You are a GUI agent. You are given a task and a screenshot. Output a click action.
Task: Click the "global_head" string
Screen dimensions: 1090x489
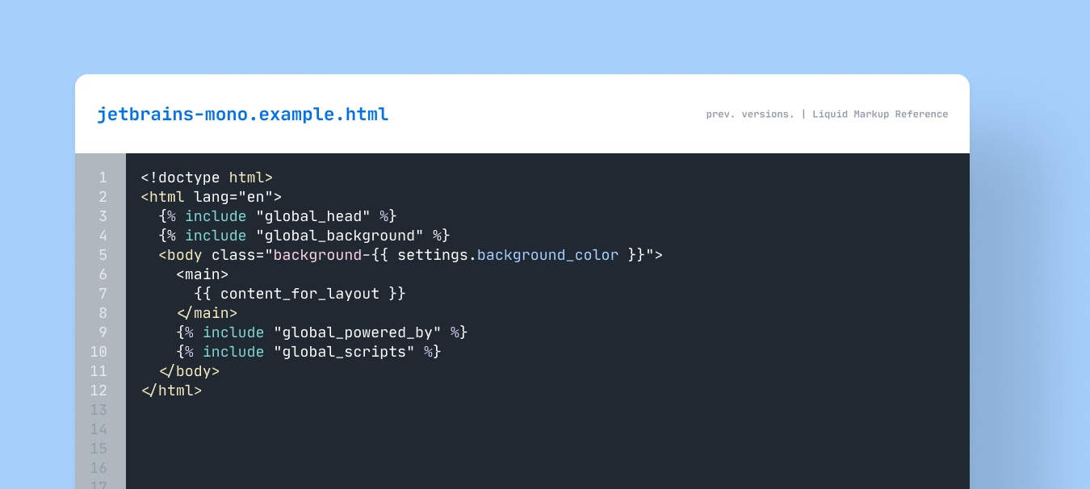coord(312,216)
